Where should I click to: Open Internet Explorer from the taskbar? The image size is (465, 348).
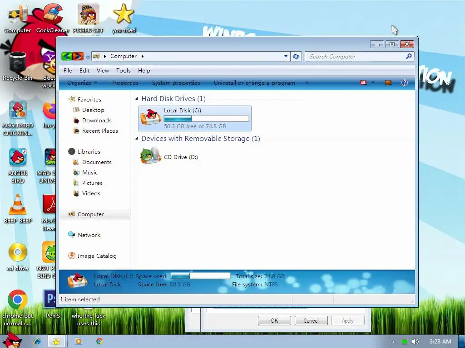(37, 341)
